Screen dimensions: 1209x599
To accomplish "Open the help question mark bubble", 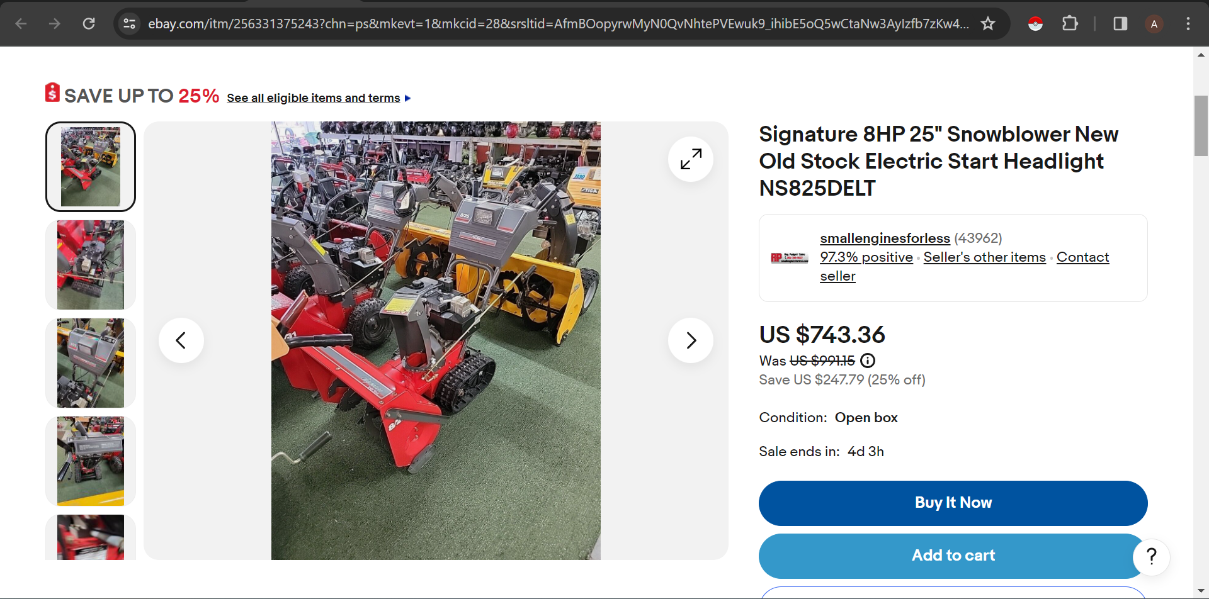I will [1151, 556].
